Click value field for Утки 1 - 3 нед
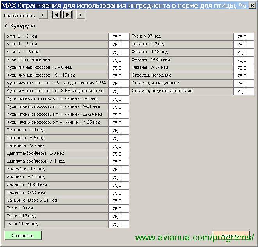The image size is (258, 247). 119,37
